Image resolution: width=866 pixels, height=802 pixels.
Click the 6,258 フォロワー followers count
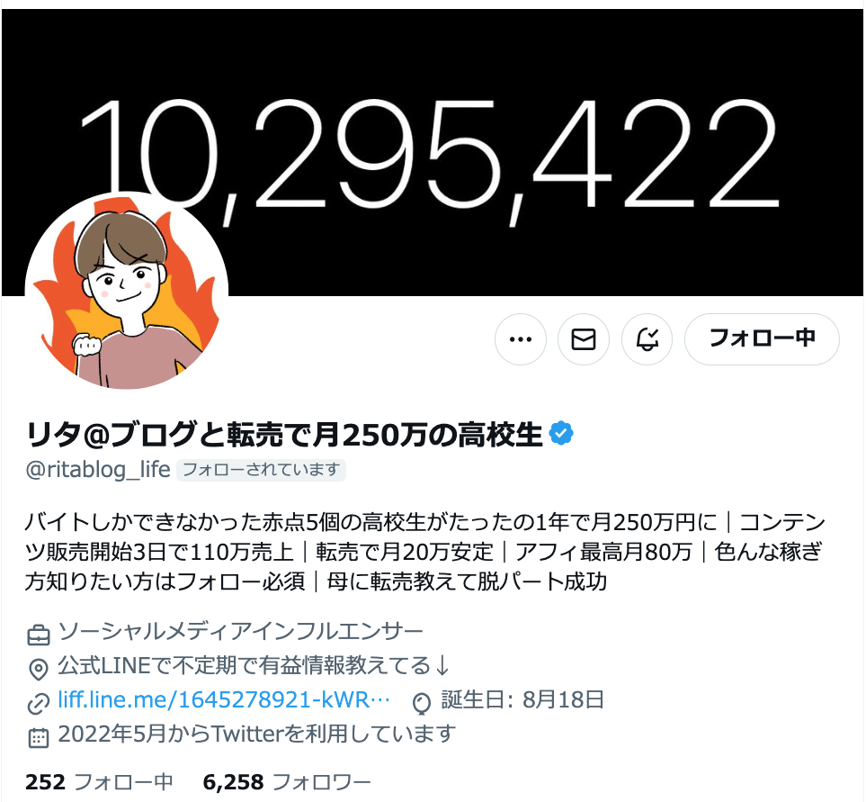click(x=287, y=782)
